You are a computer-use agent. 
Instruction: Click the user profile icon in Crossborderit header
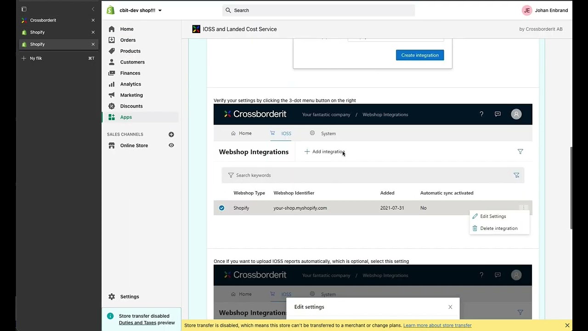click(516, 114)
